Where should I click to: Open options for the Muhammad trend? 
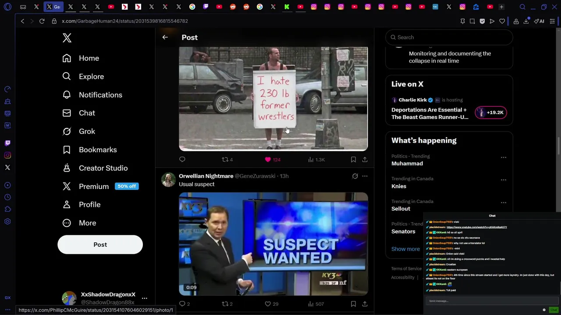coord(504,157)
